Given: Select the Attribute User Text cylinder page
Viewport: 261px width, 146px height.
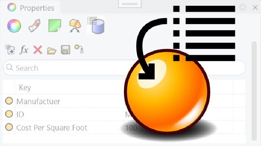Looking at the screenshot, I should [x=96, y=26].
